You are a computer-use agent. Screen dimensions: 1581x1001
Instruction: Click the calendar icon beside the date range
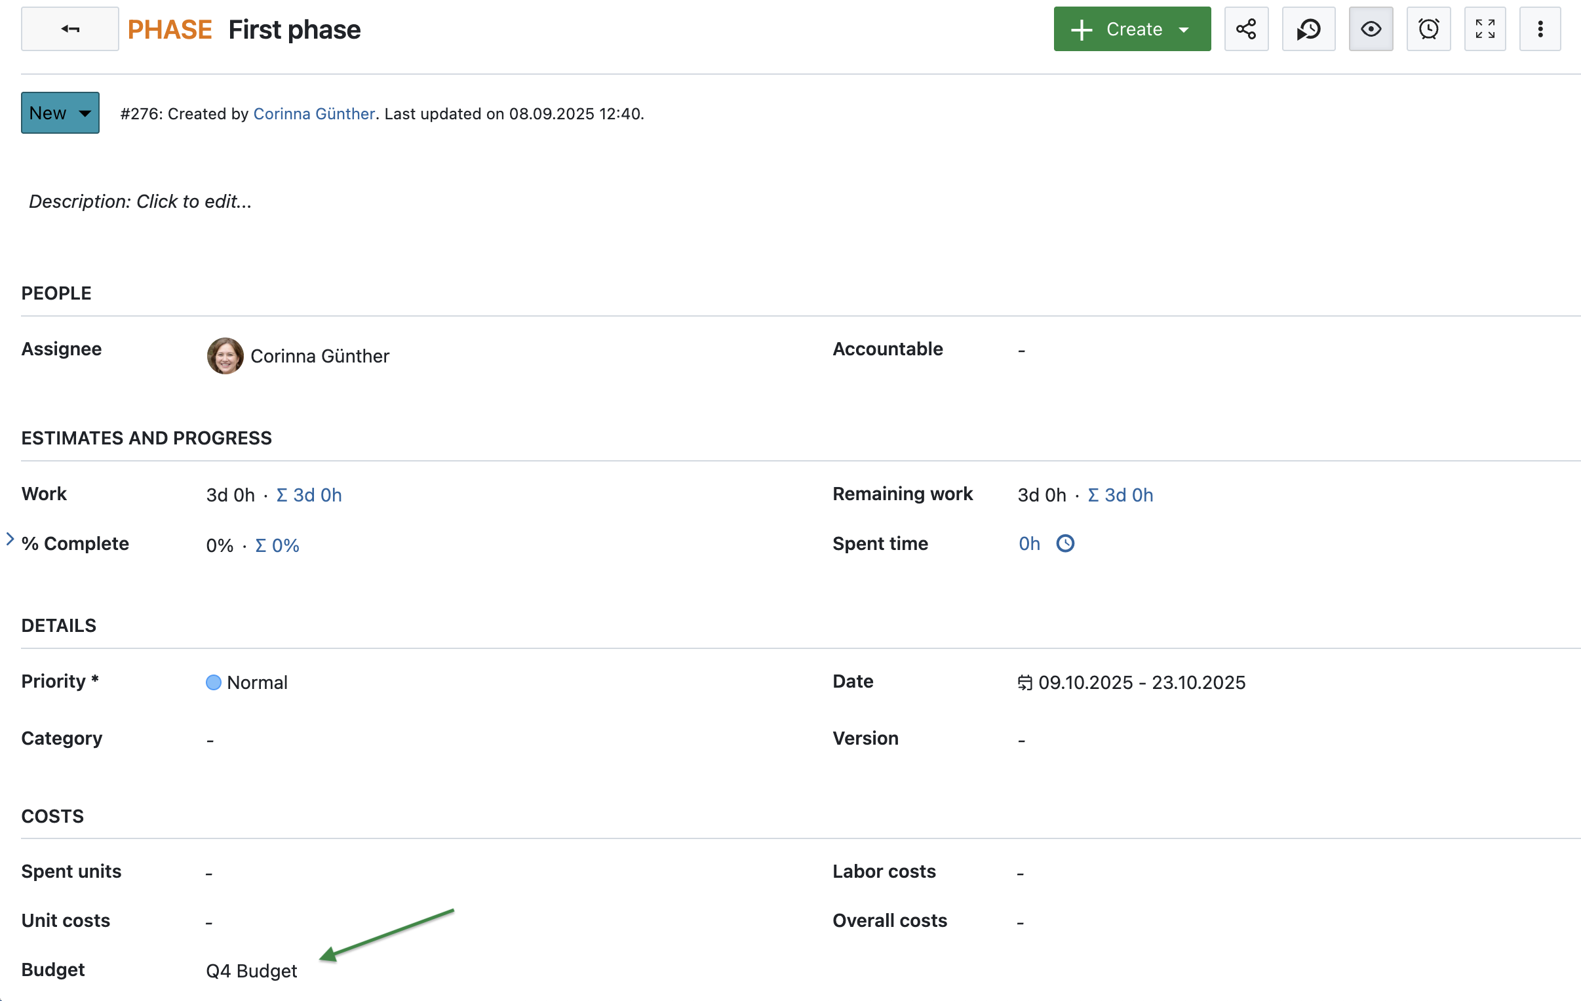coord(1025,682)
